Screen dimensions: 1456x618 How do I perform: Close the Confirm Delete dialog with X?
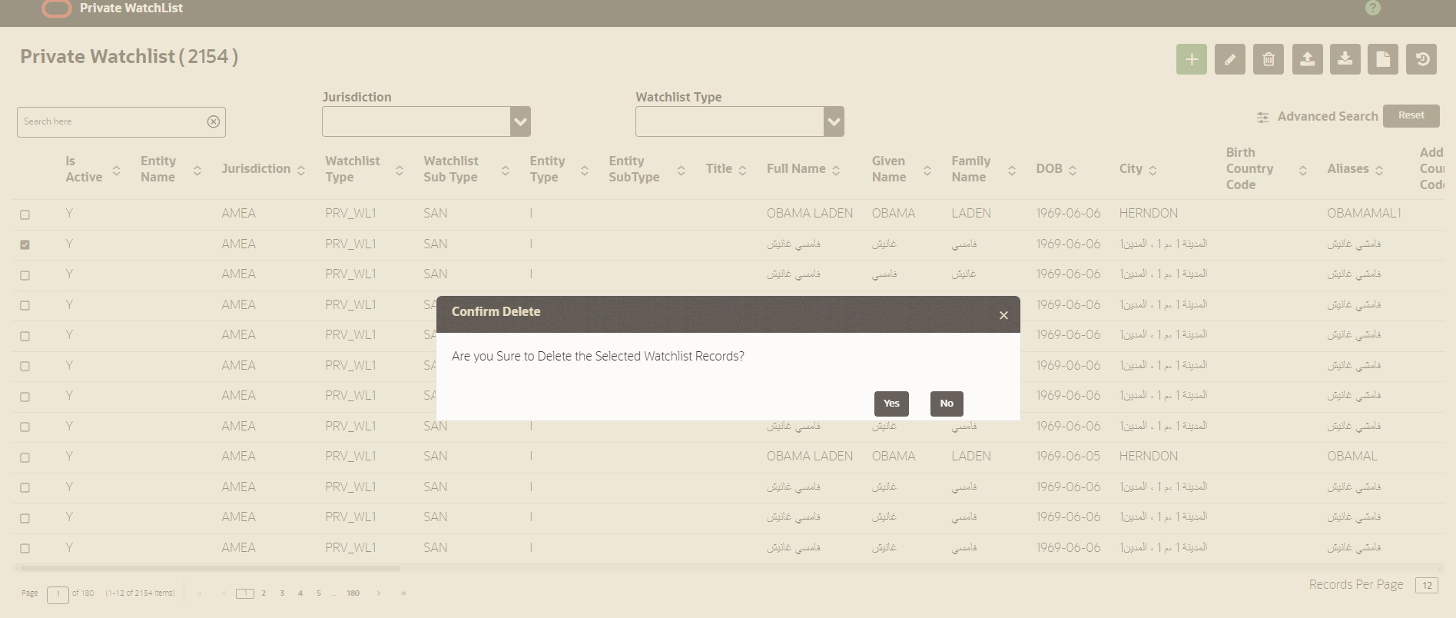click(1003, 315)
